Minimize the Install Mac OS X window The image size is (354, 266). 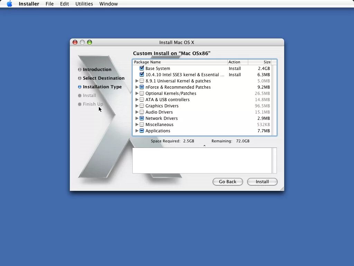tap(82, 42)
